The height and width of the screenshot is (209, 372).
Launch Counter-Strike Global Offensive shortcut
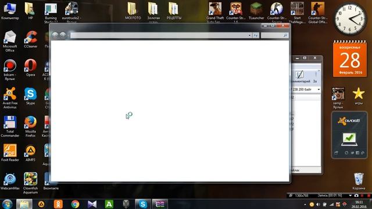coord(318,12)
